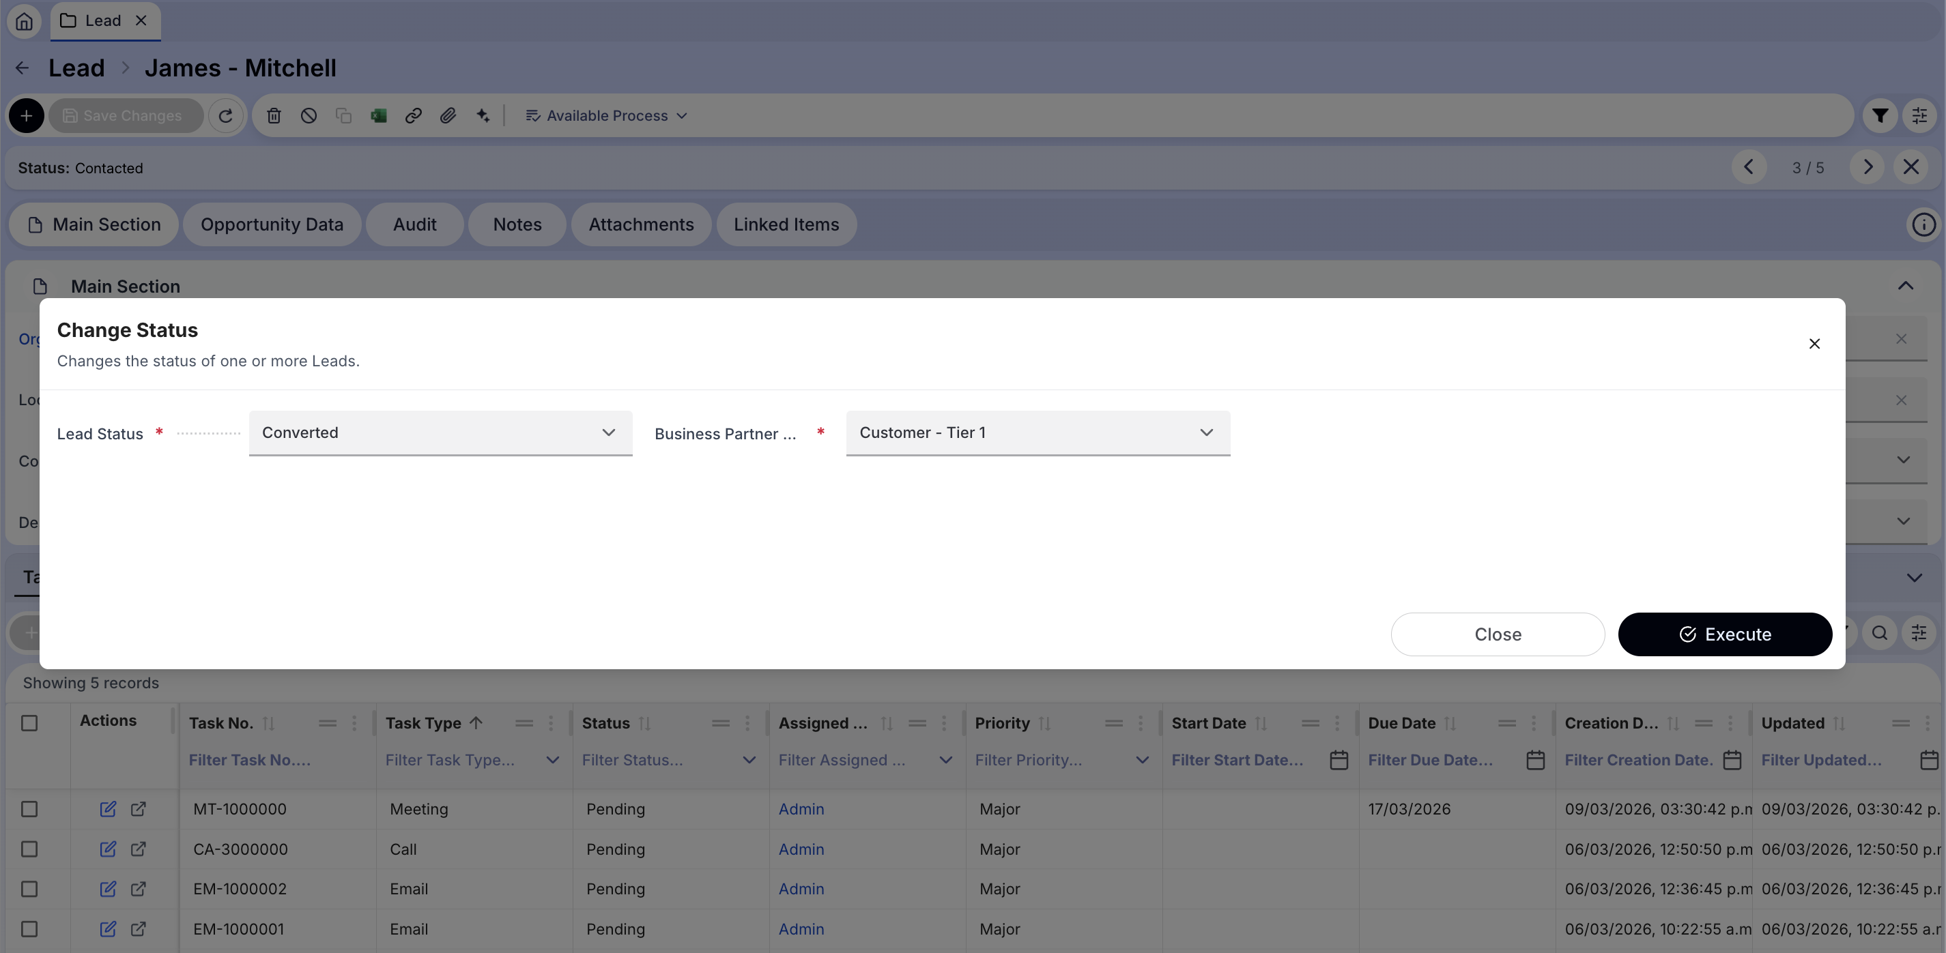Click the sparkle AI assistant icon

483,115
